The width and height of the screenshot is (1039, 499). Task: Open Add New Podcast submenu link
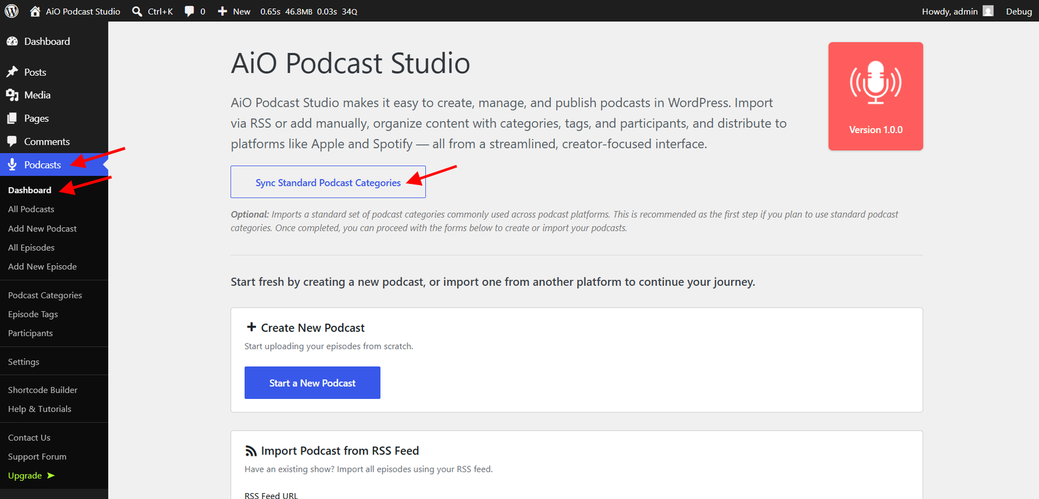tap(42, 229)
